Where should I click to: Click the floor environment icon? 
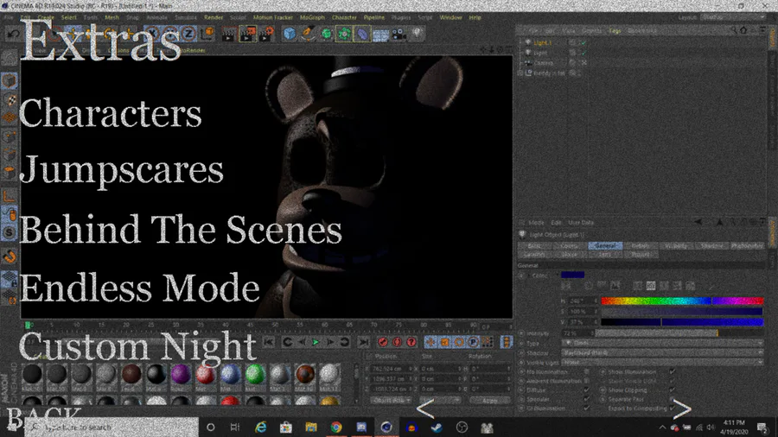380,35
